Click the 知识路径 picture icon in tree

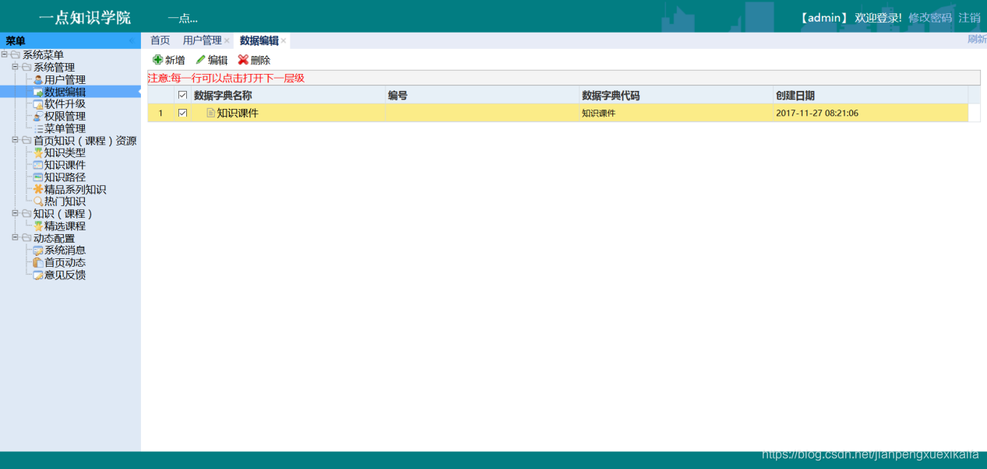click(38, 177)
